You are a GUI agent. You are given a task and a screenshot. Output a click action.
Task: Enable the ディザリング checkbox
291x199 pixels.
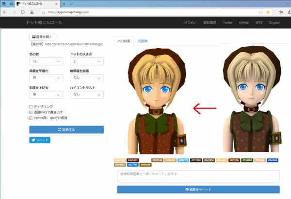[x=31, y=106]
